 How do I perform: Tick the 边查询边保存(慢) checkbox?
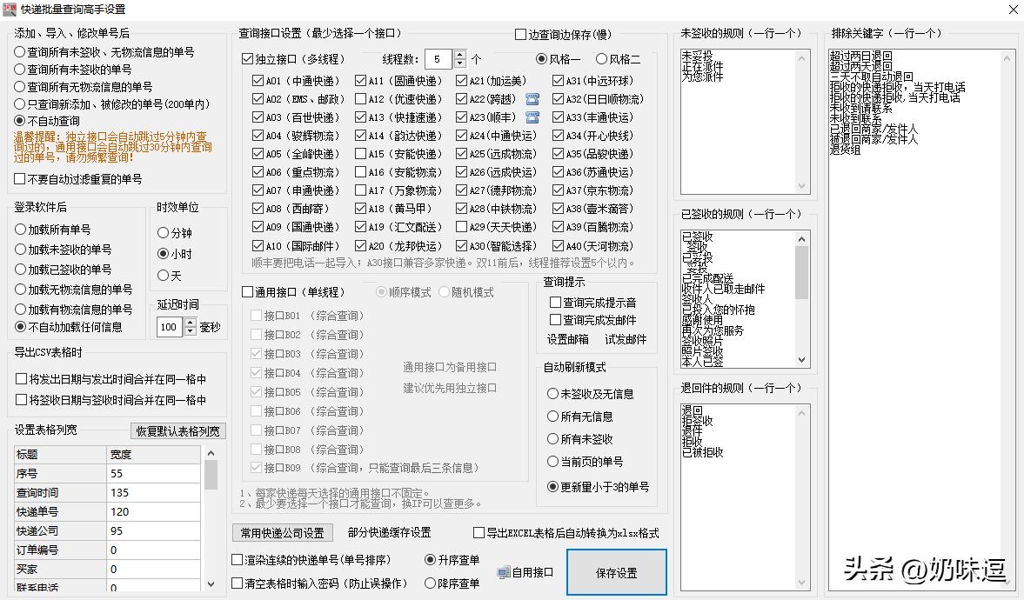tap(520, 34)
